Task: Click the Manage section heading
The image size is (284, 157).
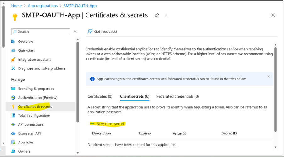Action: coord(18,79)
